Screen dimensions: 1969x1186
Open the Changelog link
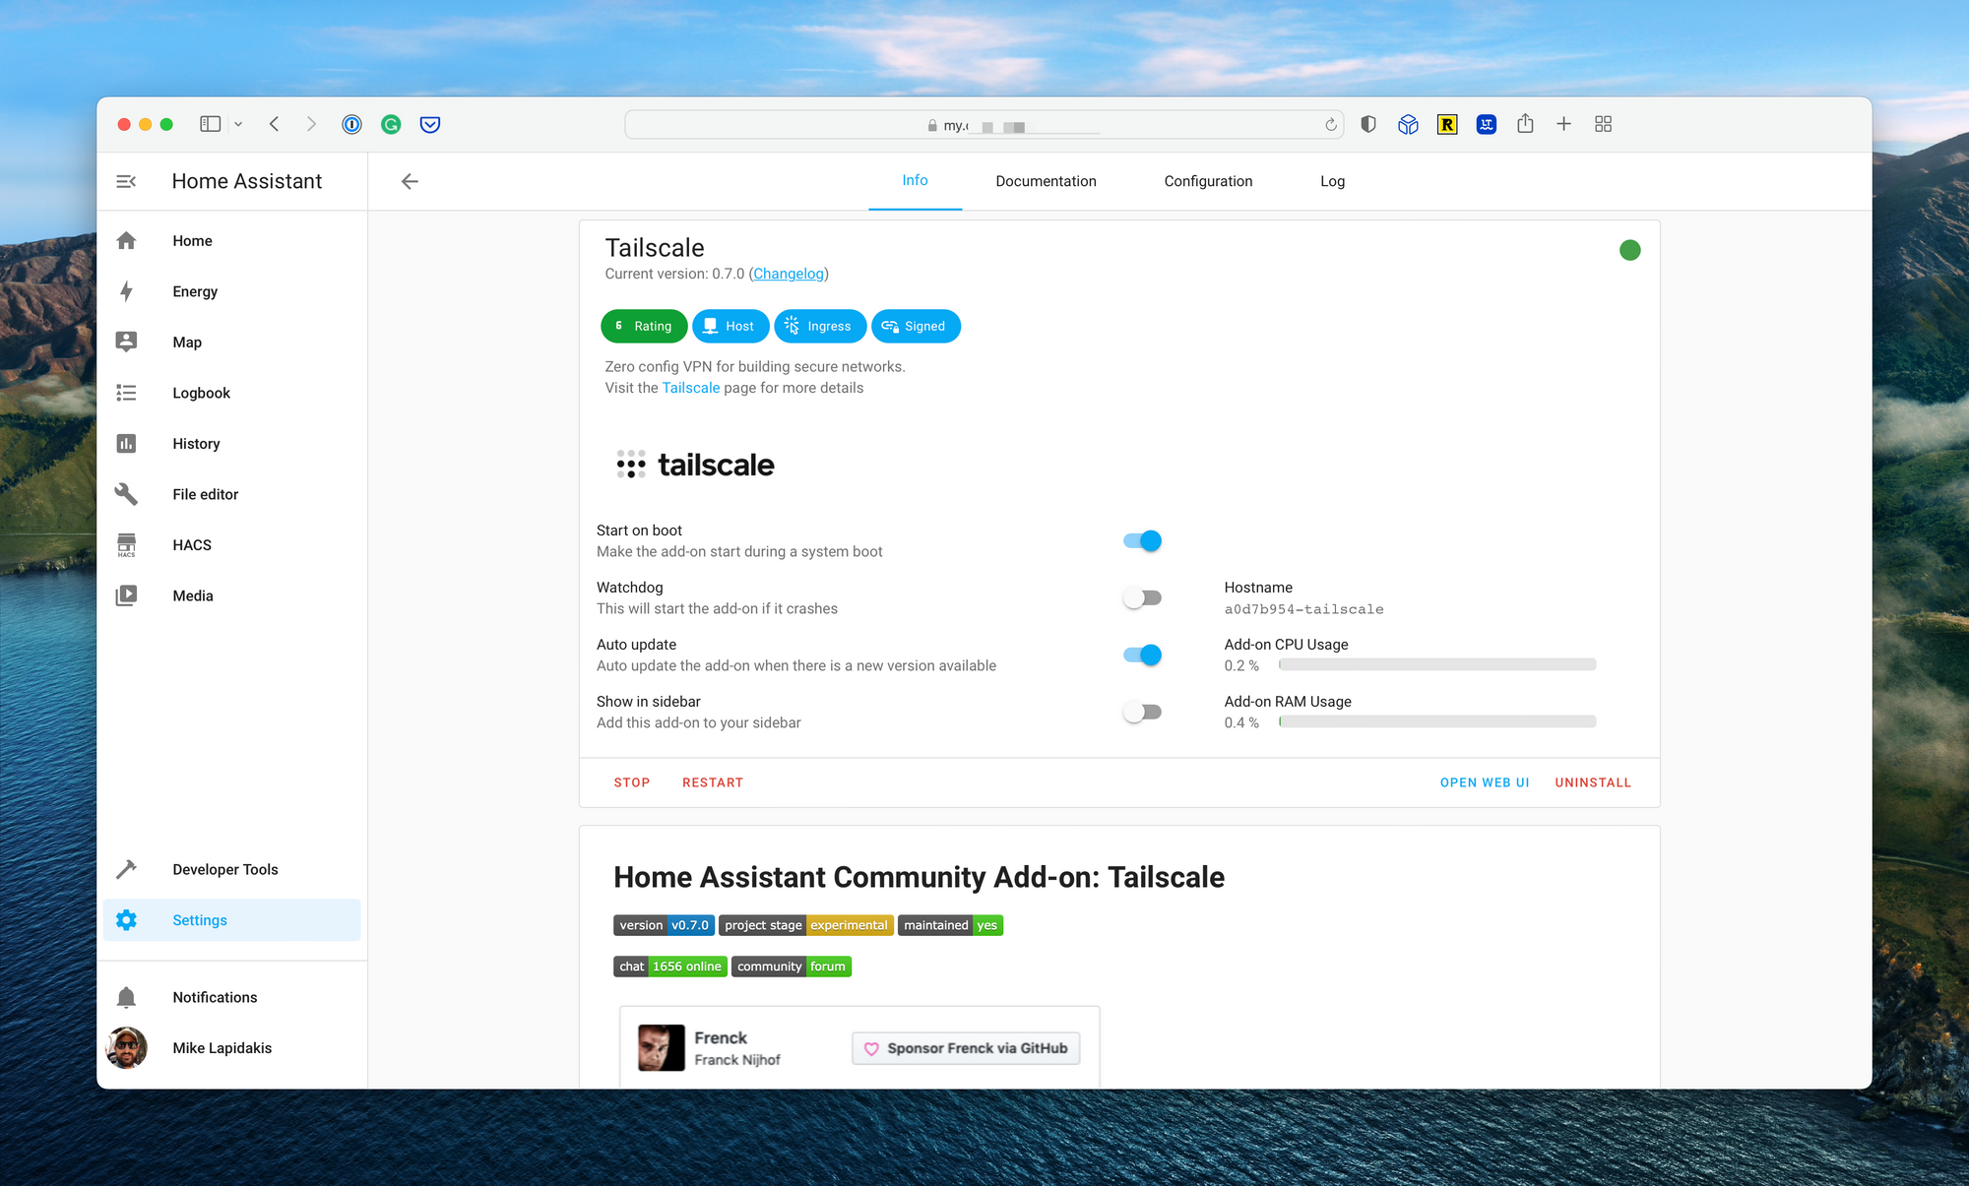[789, 274]
